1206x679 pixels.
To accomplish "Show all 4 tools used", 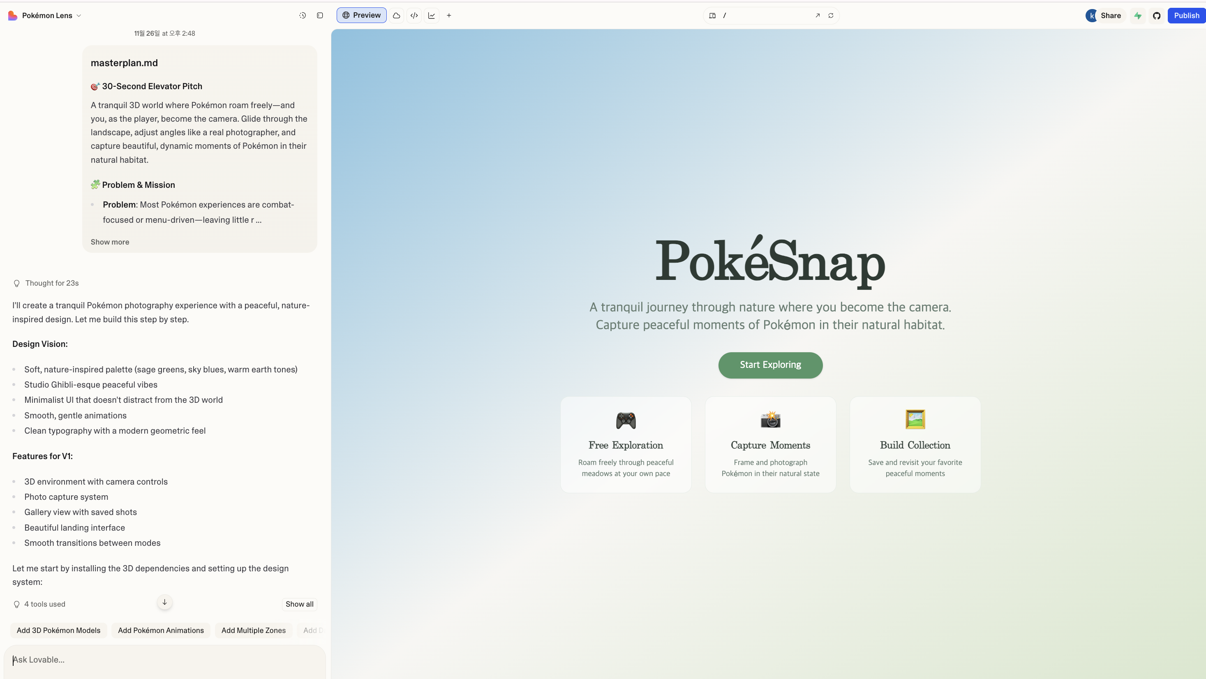I will click(299, 604).
